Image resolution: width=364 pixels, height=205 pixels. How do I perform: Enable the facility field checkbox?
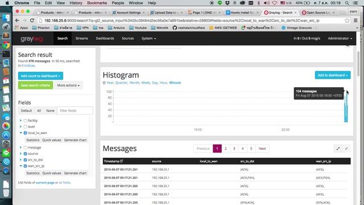point(25,121)
